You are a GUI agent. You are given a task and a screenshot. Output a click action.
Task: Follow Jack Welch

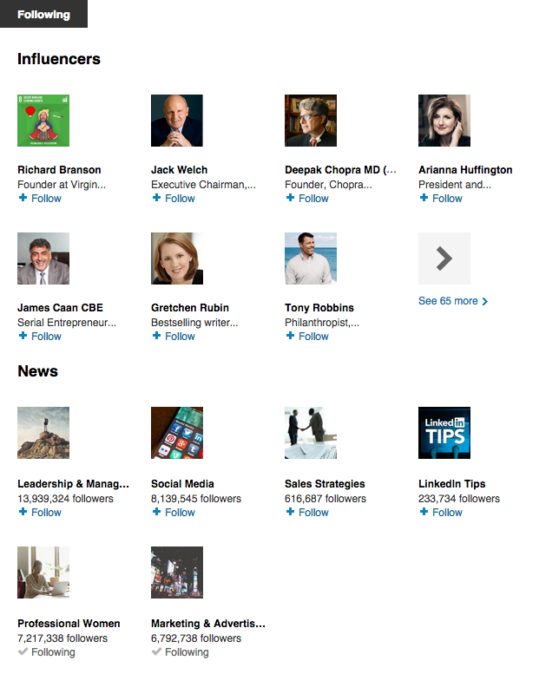pyautogui.click(x=174, y=198)
